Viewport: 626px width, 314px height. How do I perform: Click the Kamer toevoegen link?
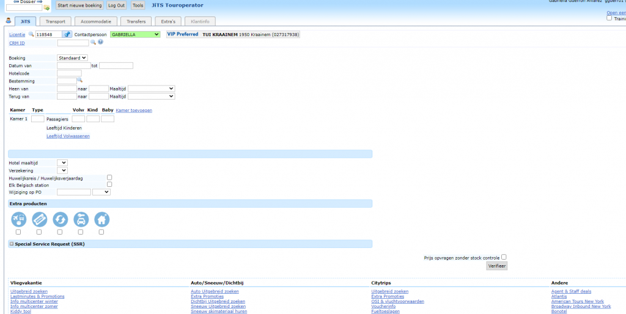134,110
